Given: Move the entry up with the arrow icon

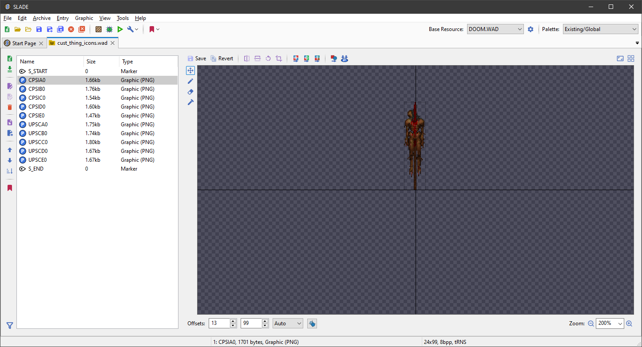Looking at the screenshot, I should coord(10,150).
